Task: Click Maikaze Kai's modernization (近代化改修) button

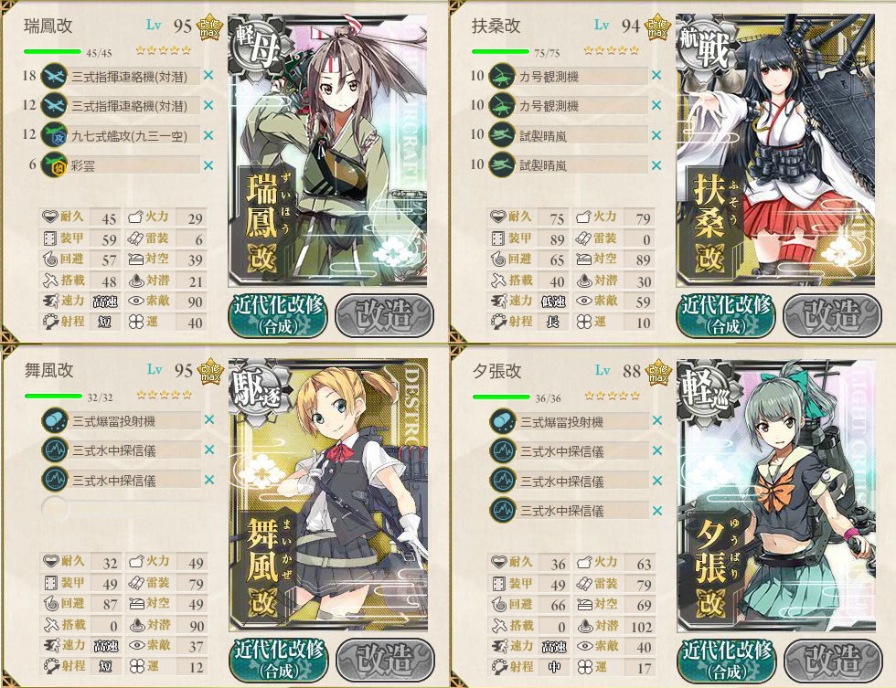Action: pos(279,660)
